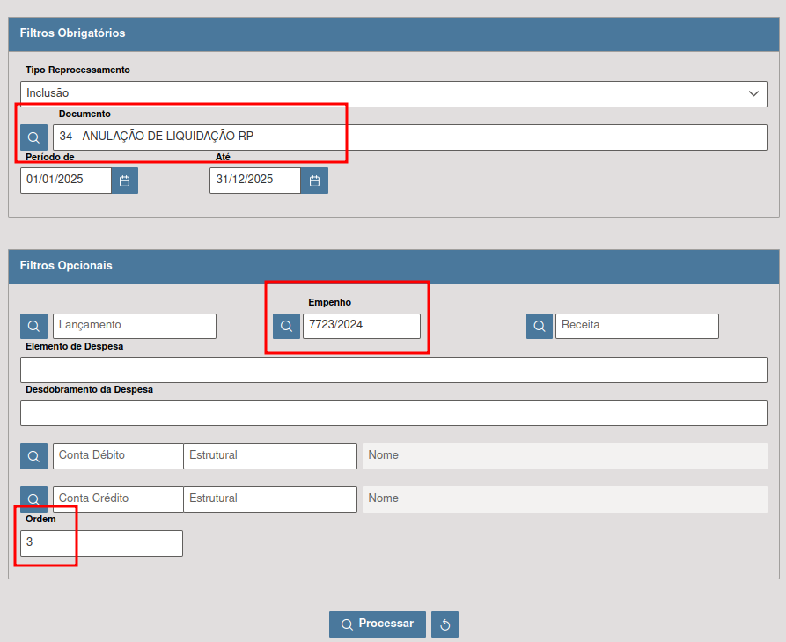Screen dimensions: 786x642
Task: Click the Conta Débito search icon
Action: click(x=33, y=456)
